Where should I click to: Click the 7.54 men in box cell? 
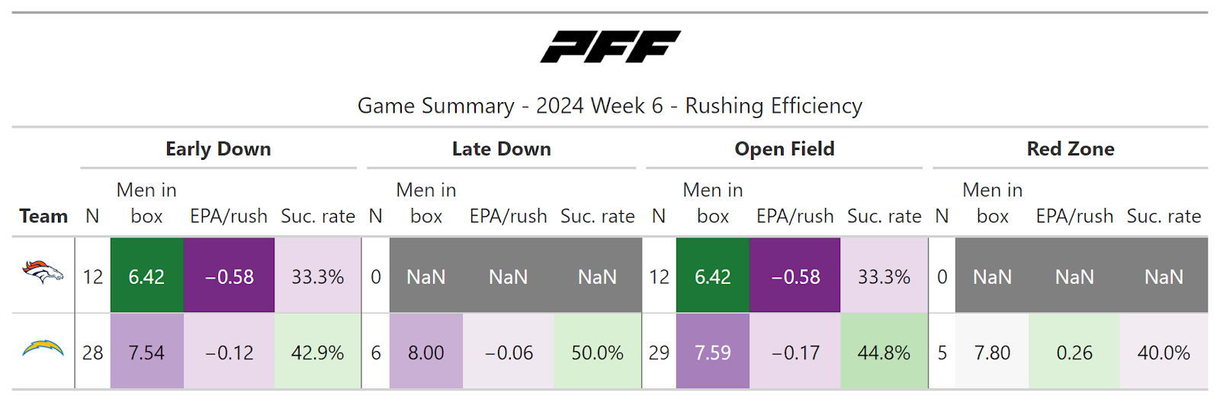(x=146, y=353)
